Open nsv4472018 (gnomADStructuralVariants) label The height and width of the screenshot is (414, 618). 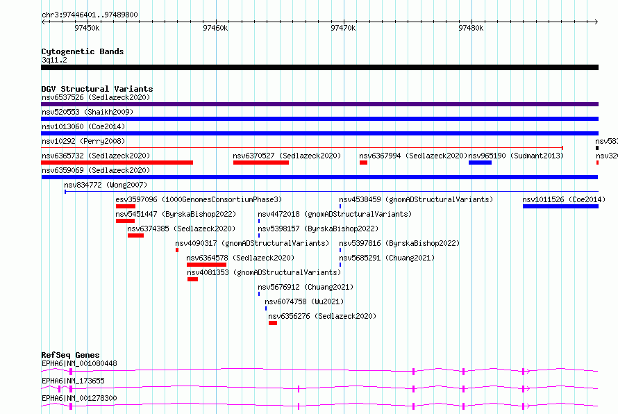335,214
